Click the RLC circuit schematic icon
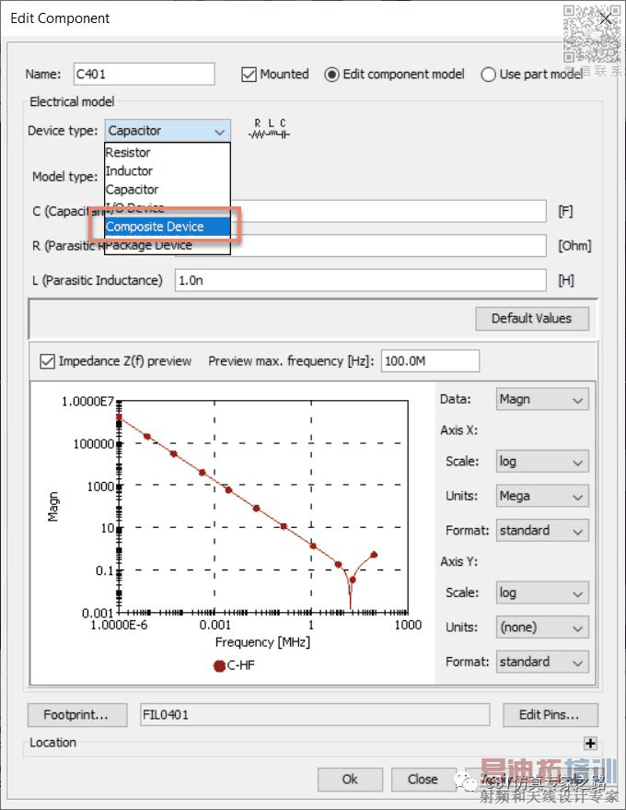Viewport: 626px width, 810px height. click(x=269, y=129)
